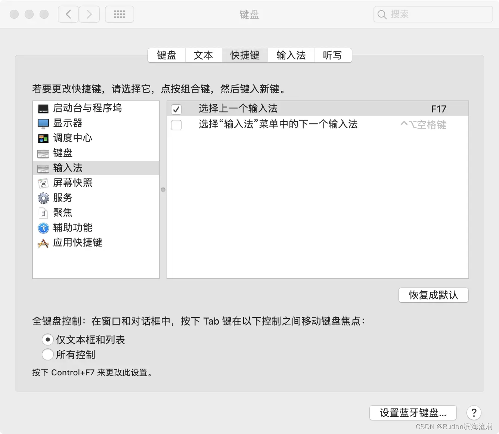Image resolution: width=499 pixels, height=434 pixels.
Task: Click the 选择上一个输入法 row text
Action: click(x=238, y=109)
